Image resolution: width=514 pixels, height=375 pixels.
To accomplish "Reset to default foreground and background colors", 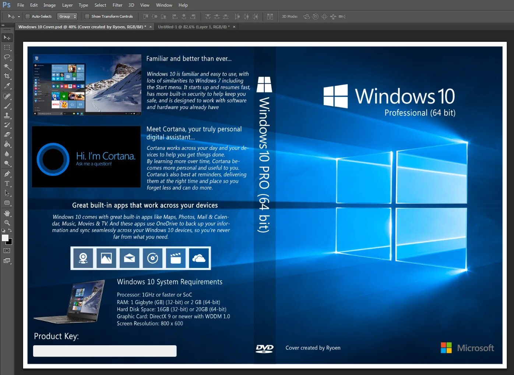I will [3, 231].
